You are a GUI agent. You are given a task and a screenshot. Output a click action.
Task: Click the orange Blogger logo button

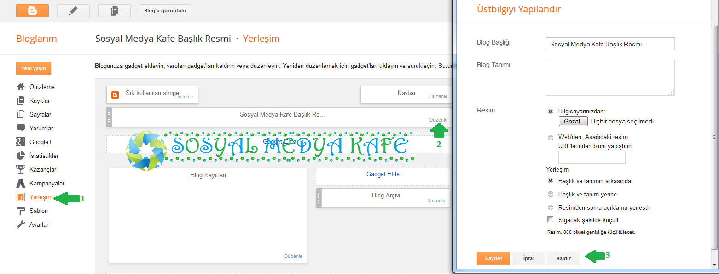coord(32,11)
